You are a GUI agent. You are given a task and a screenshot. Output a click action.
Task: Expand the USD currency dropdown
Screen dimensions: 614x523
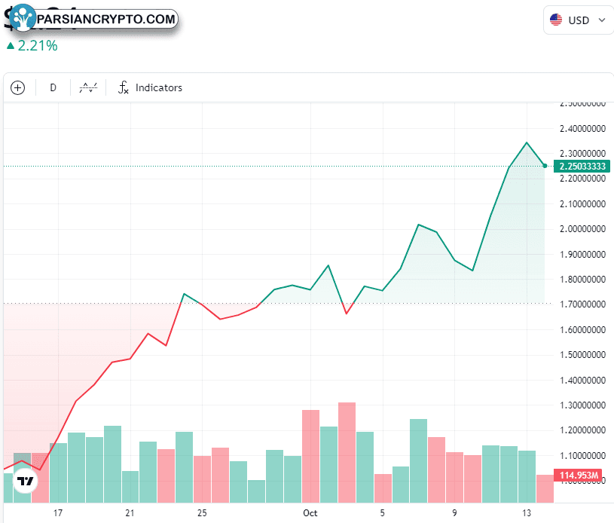(579, 20)
